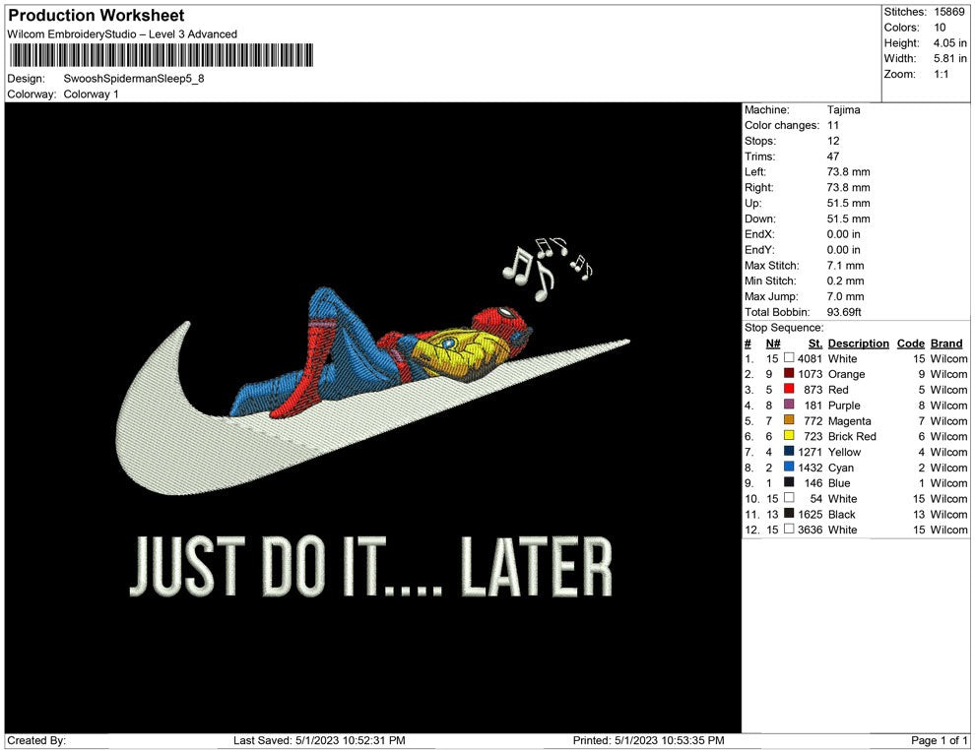
Task: Click the Description column header
Action: tap(858, 344)
